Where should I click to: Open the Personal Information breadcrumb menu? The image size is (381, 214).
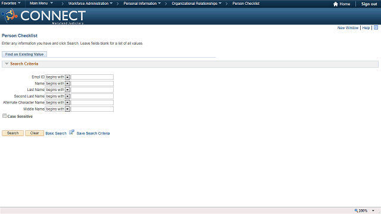pyautogui.click(x=142, y=4)
